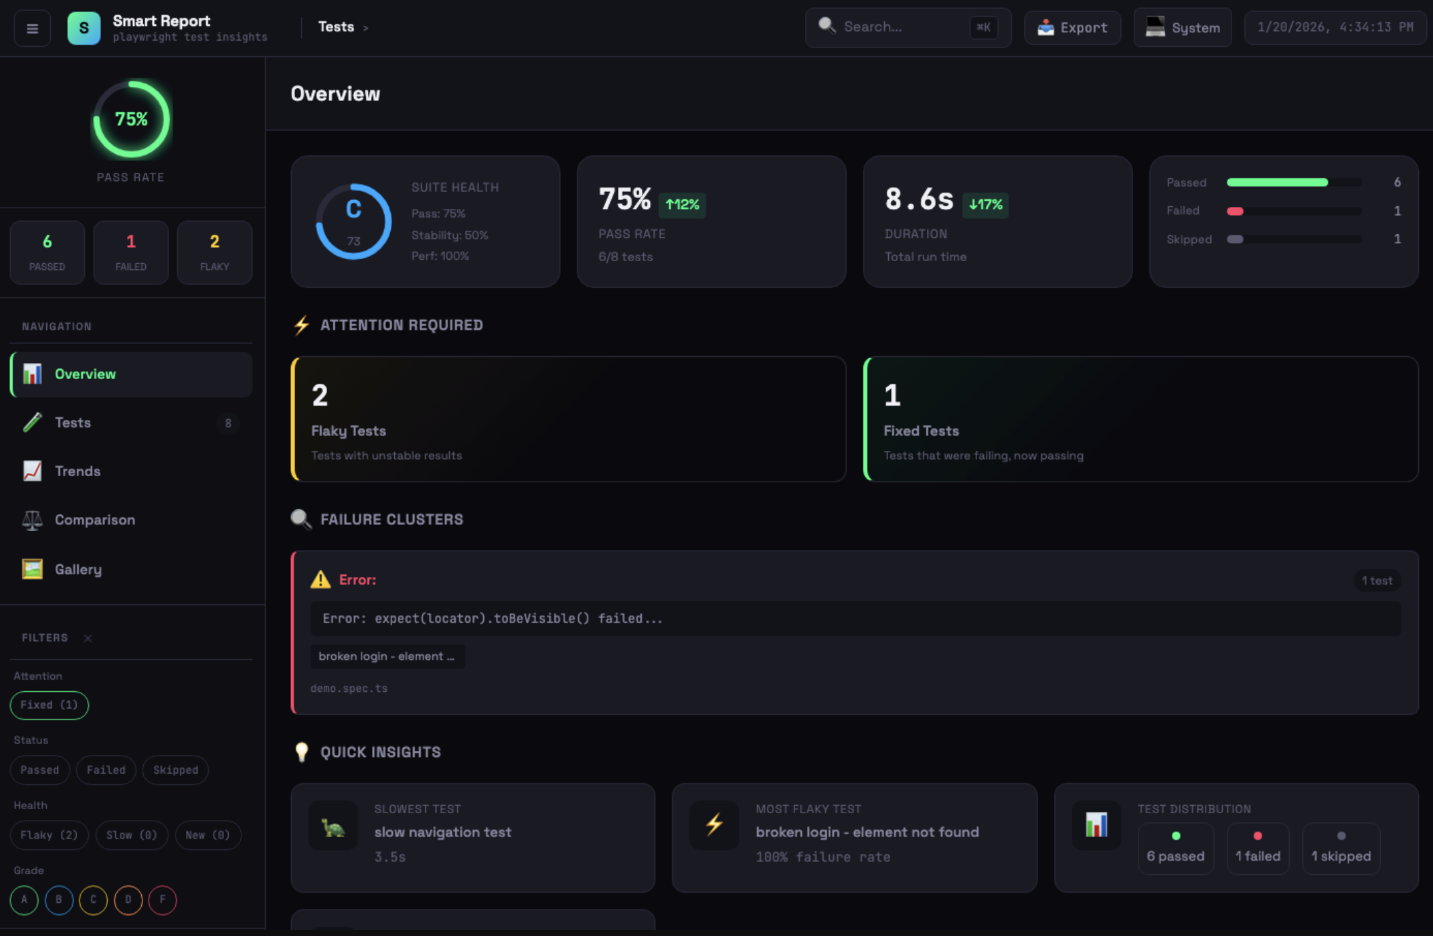Open Gallery from the sidebar

[78, 569]
